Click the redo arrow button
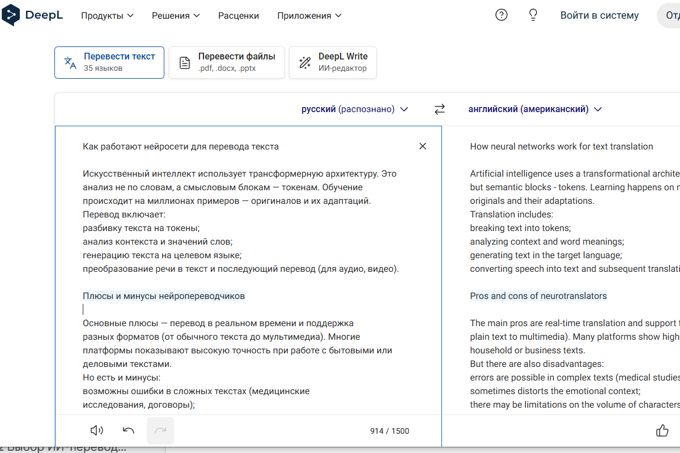Screen dimensions: 680x453 pyautogui.click(x=160, y=431)
